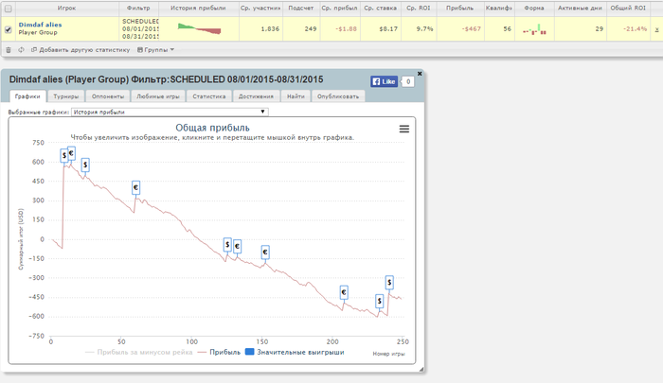Click the -$1.88 average profit value
The height and width of the screenshot is (383, 663).
(x=346, y=29)
